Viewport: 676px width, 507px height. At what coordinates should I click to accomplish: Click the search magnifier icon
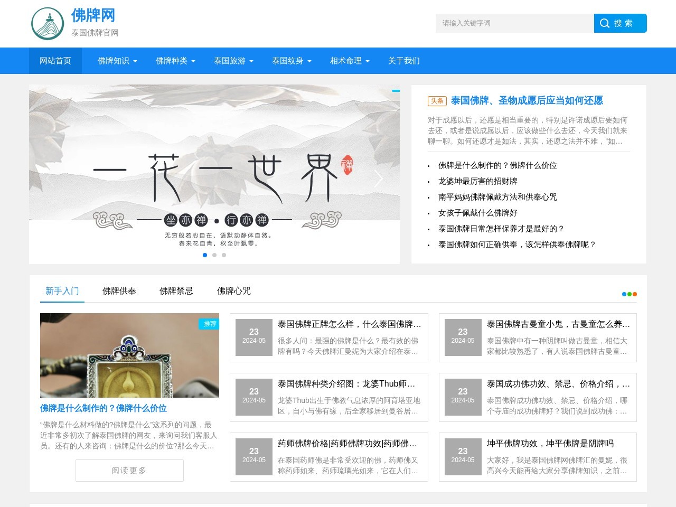click(605, 23)
